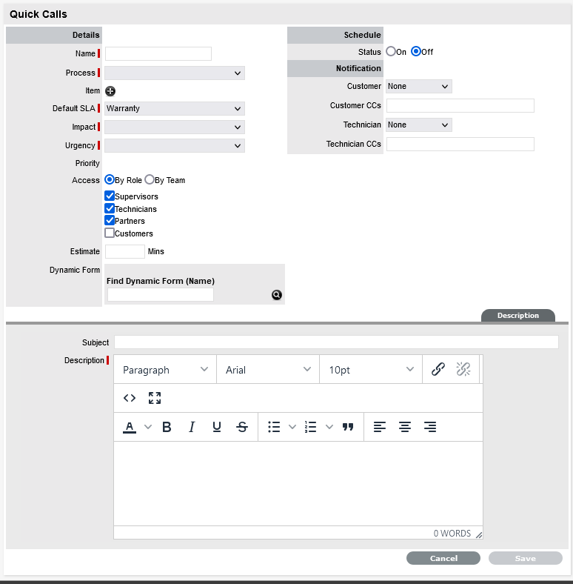Align text right

(430, 427)
